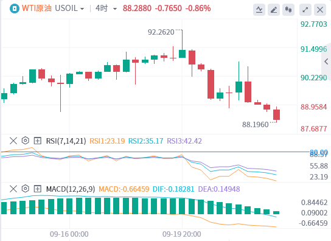Viewport: 331px width, 241px height.
Task: Open MACD indicator settings hexagon
Action: 26,189
